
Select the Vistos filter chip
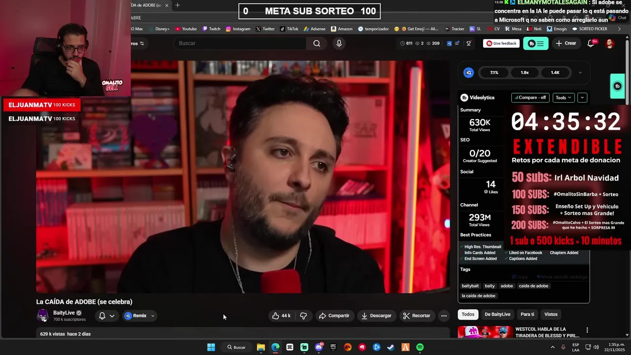551,314
